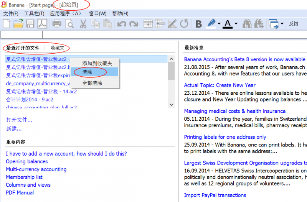Open the PDF Manual link

[20, 193]
